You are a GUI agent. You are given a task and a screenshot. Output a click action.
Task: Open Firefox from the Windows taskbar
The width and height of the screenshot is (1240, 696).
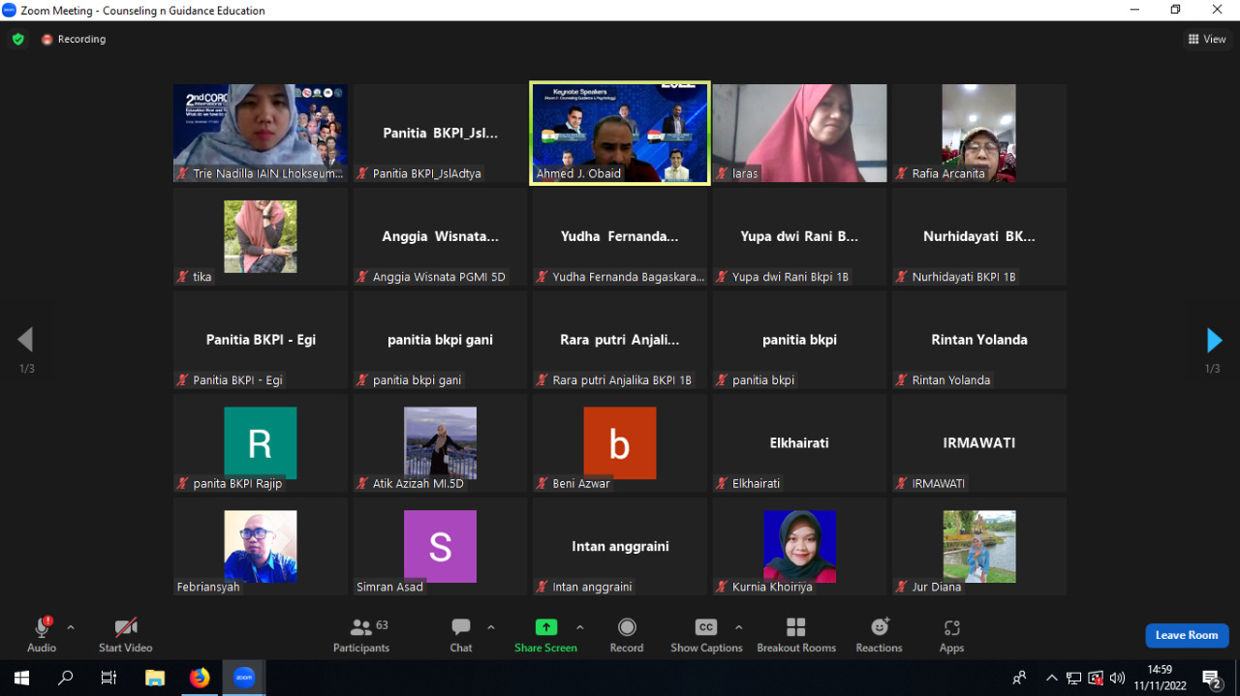200,678
